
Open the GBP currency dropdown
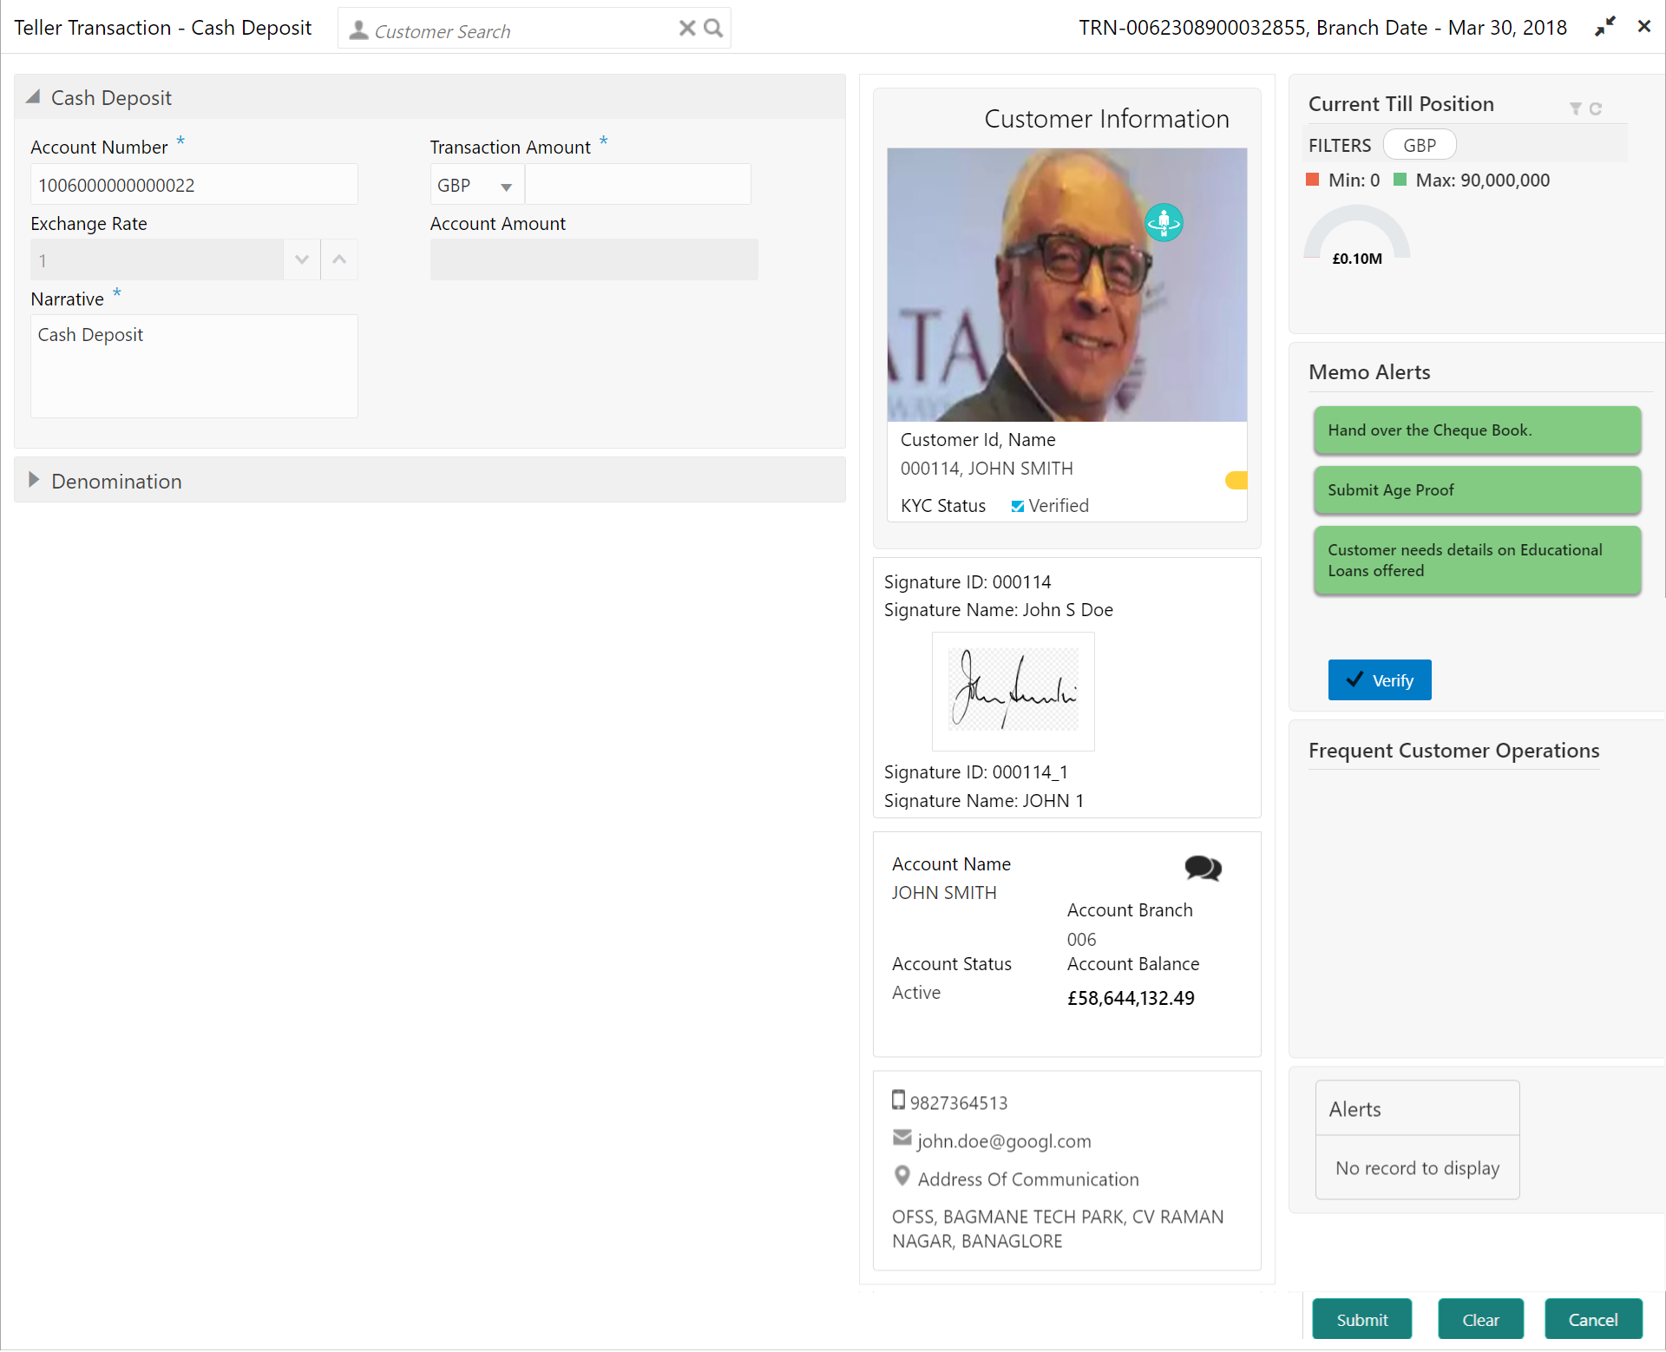476,186
